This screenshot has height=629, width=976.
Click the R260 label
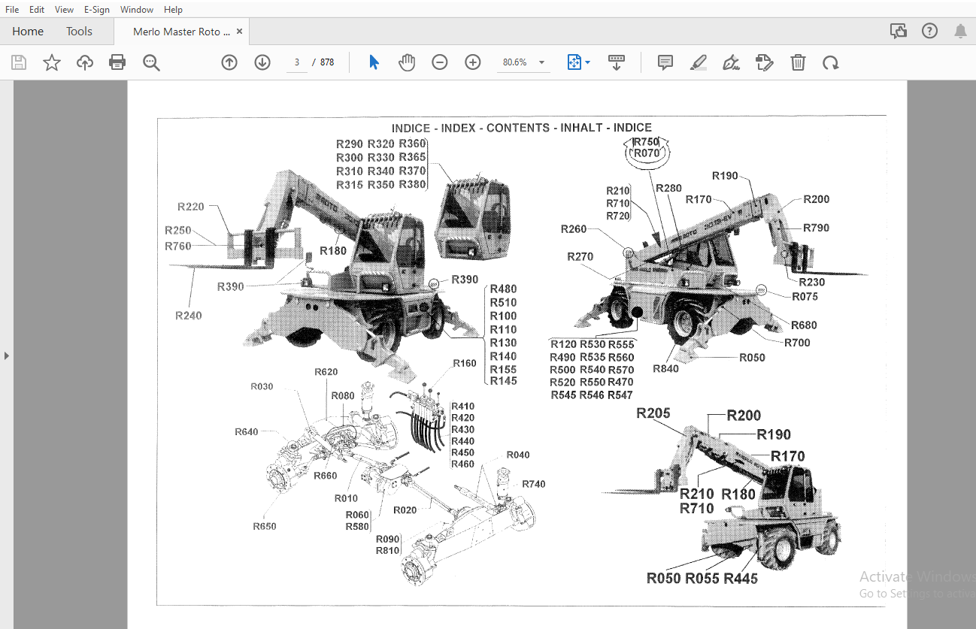tap(574, 229)
